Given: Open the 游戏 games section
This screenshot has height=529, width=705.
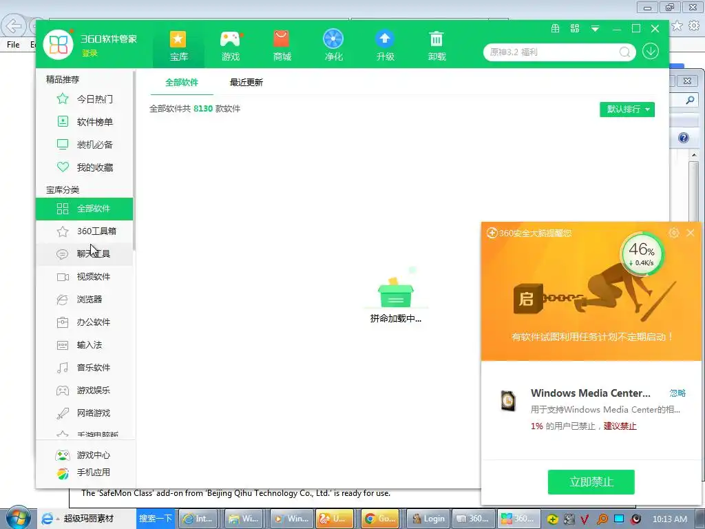Looking at the screenshot, I should tap(230, 45).
